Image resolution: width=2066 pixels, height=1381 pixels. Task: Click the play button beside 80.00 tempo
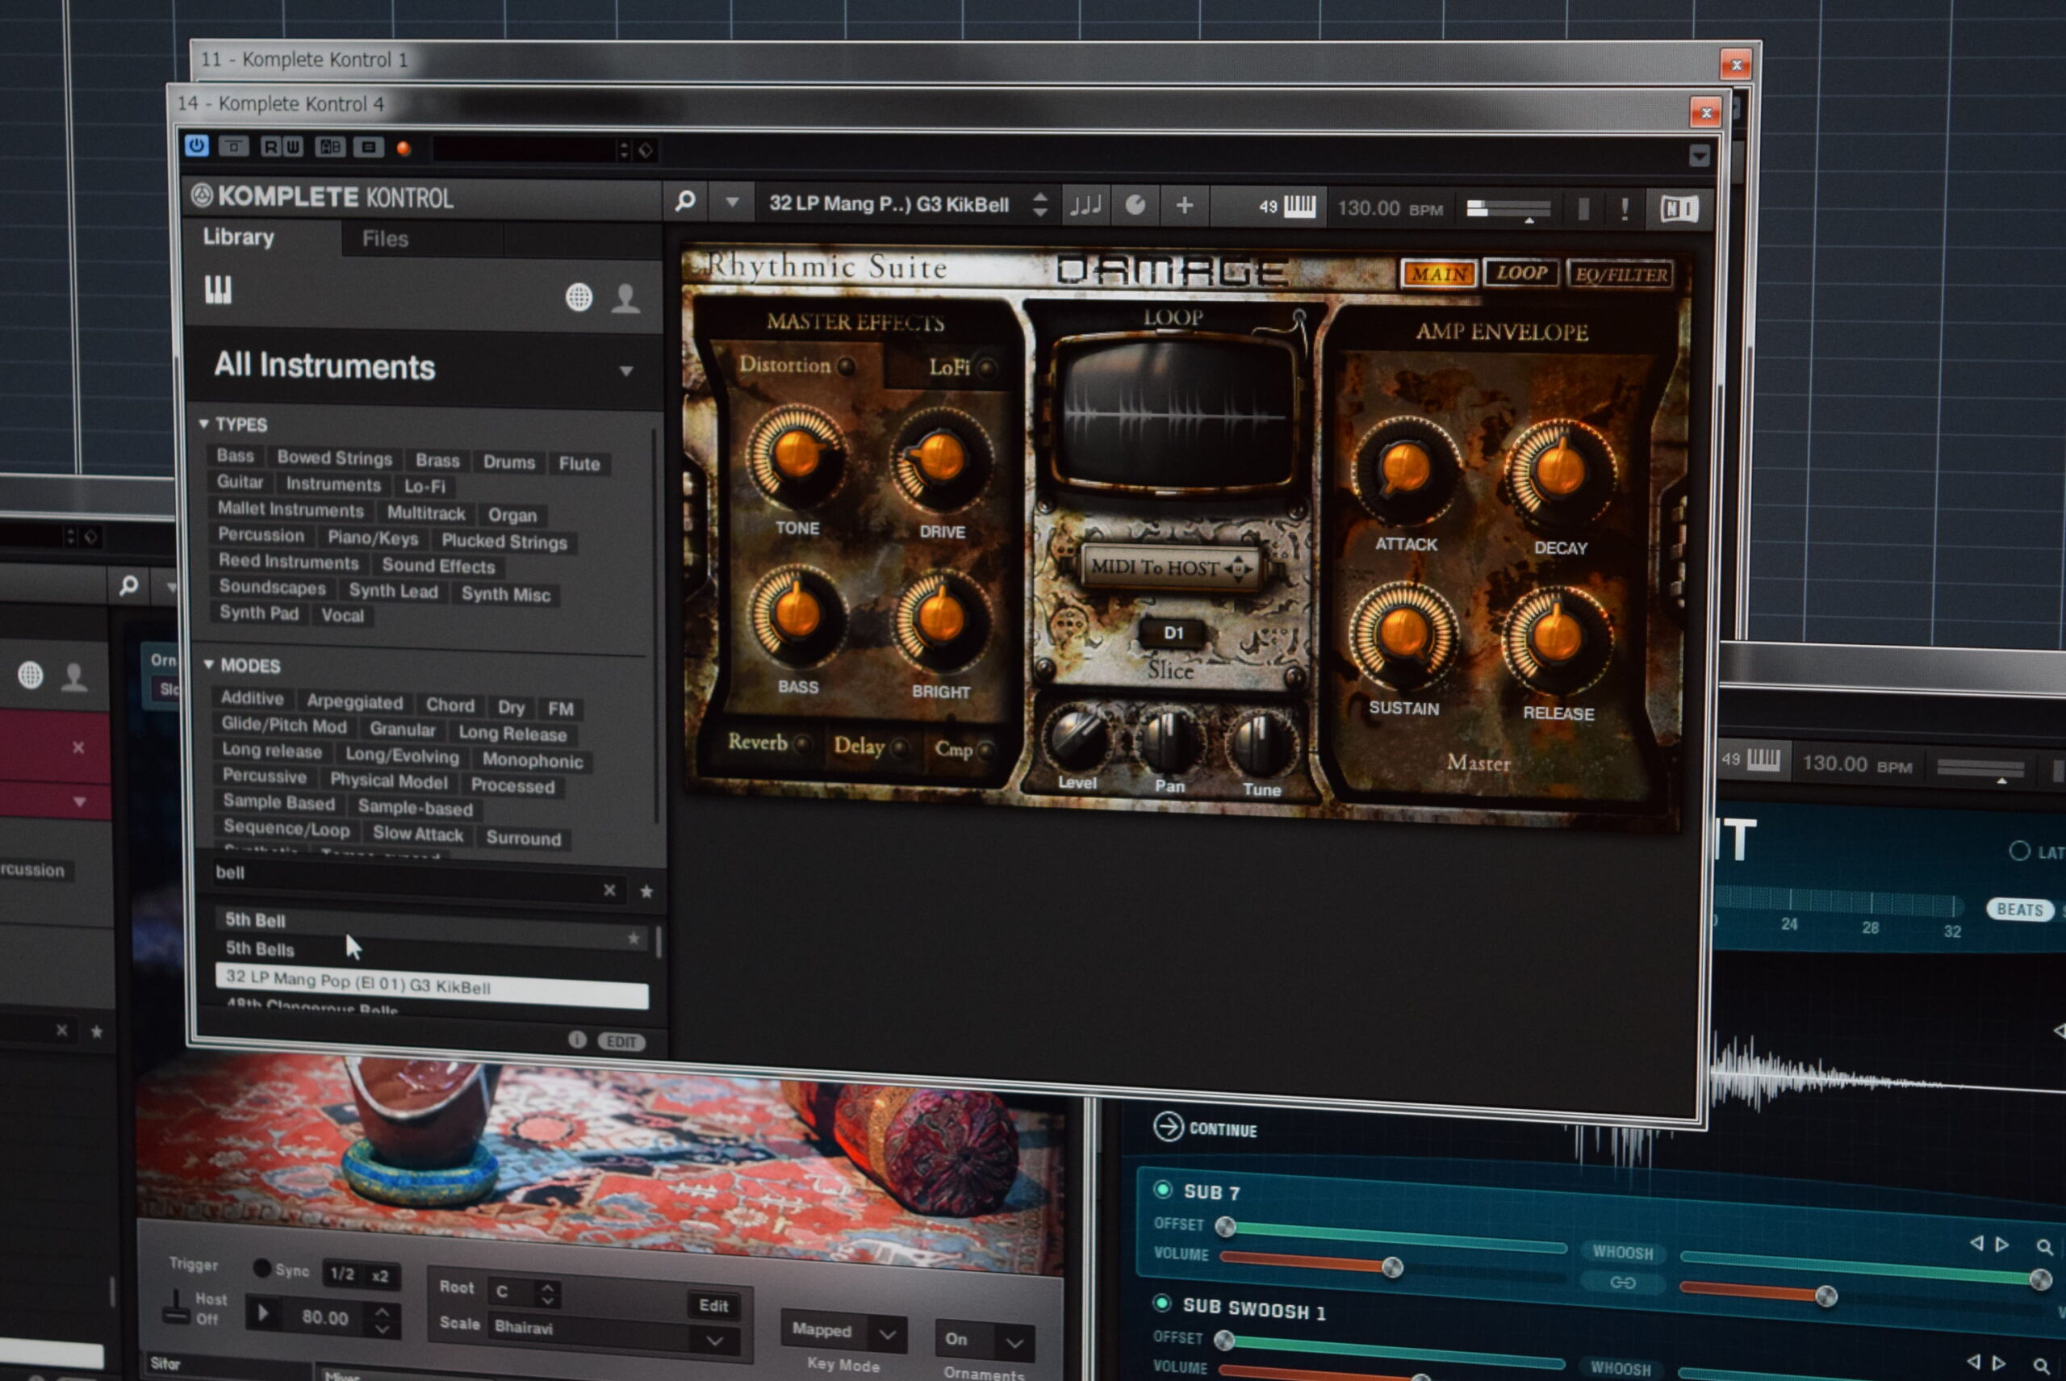click(263, 1314)
